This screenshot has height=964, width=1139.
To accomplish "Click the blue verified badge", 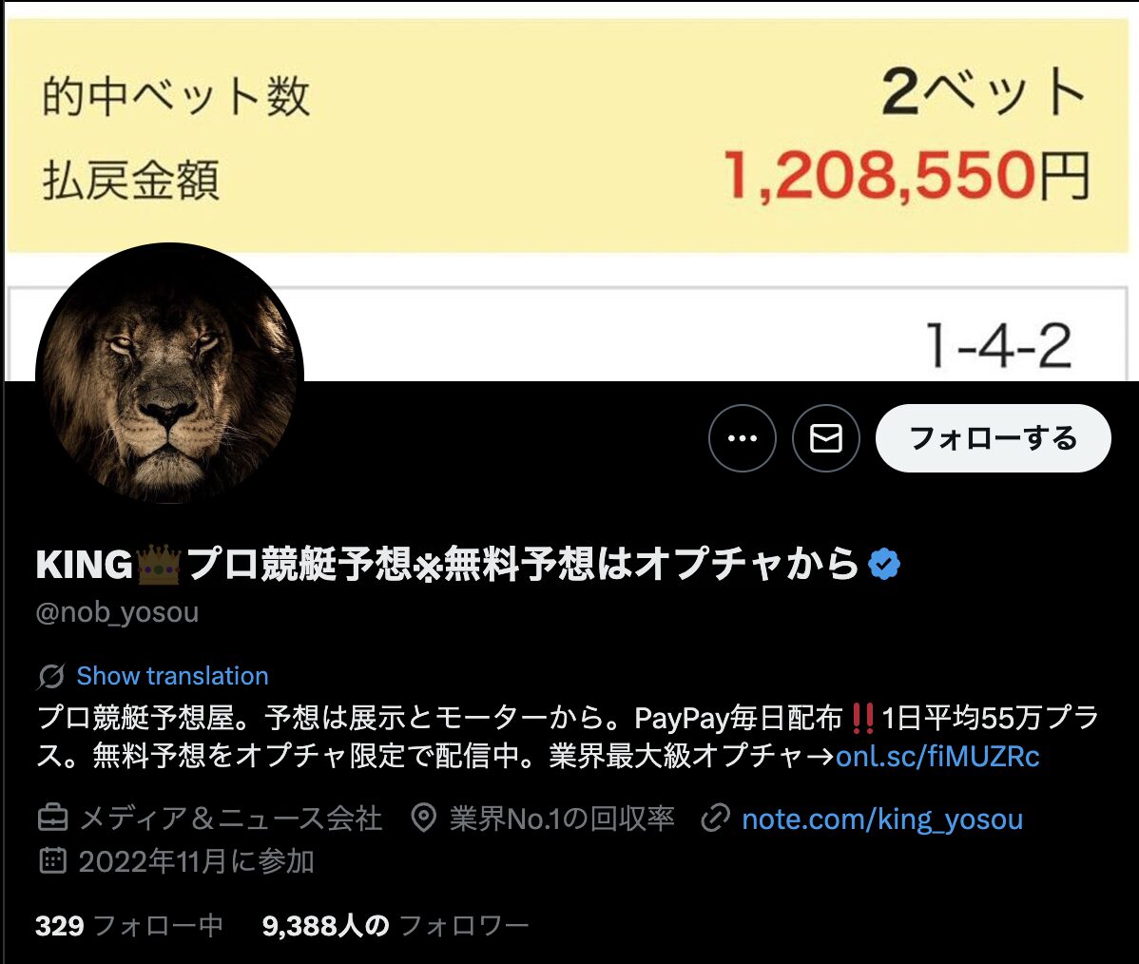I will click(x=884, y=565).
